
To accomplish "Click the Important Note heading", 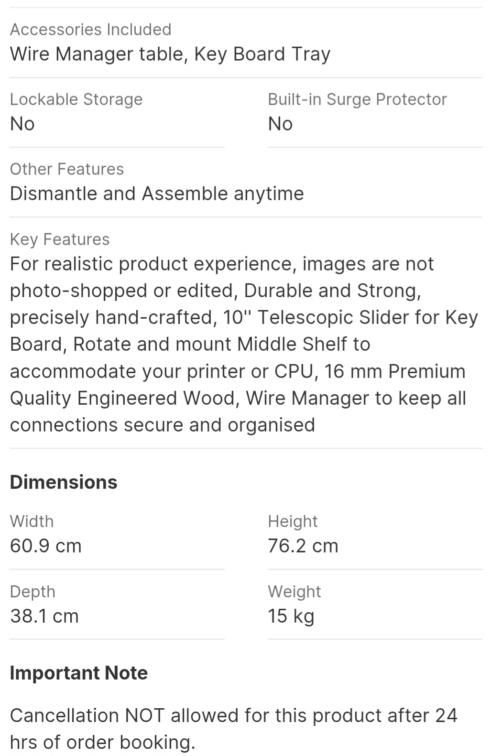I will tap(79, 673).
